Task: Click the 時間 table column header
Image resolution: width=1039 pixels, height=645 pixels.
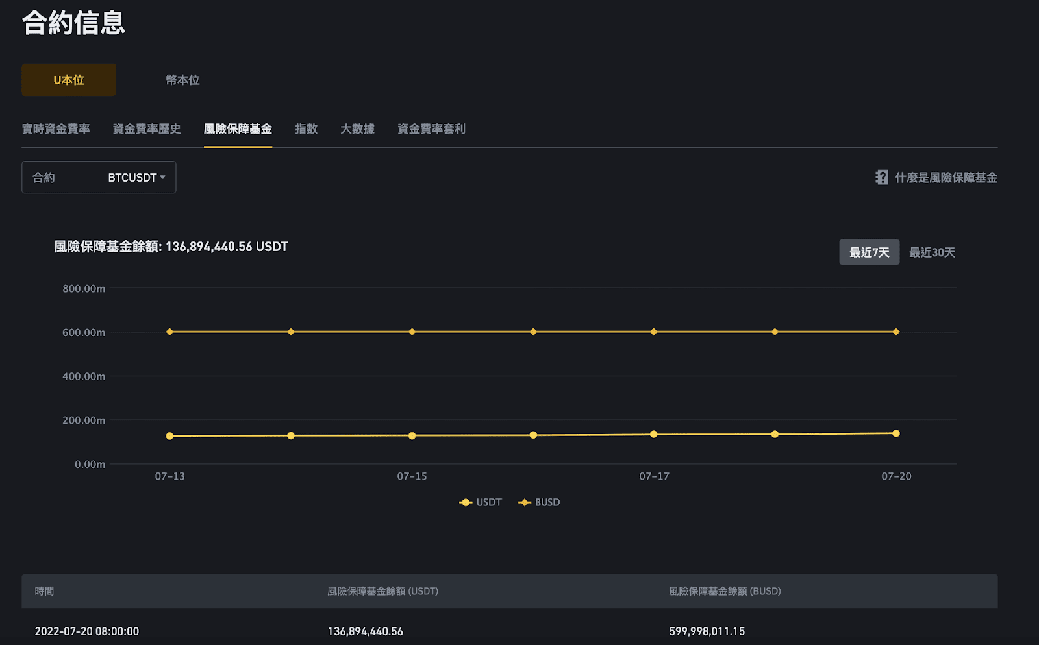Action: 44,591
